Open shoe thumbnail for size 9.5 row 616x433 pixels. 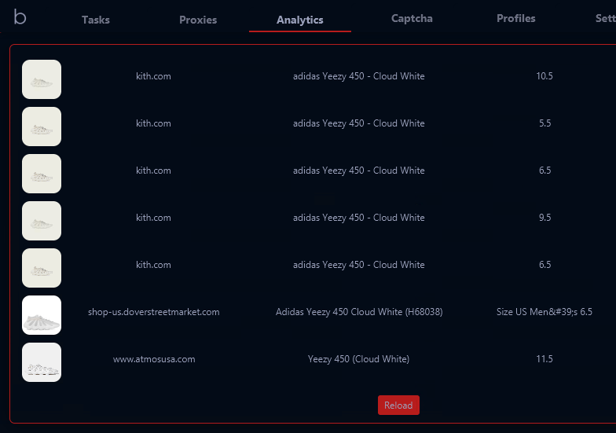coord(42,221)
